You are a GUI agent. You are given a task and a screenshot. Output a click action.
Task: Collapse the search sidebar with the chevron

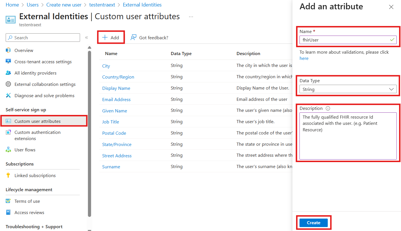[x=87, y=37]
